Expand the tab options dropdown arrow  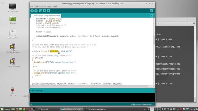point(152,15)
